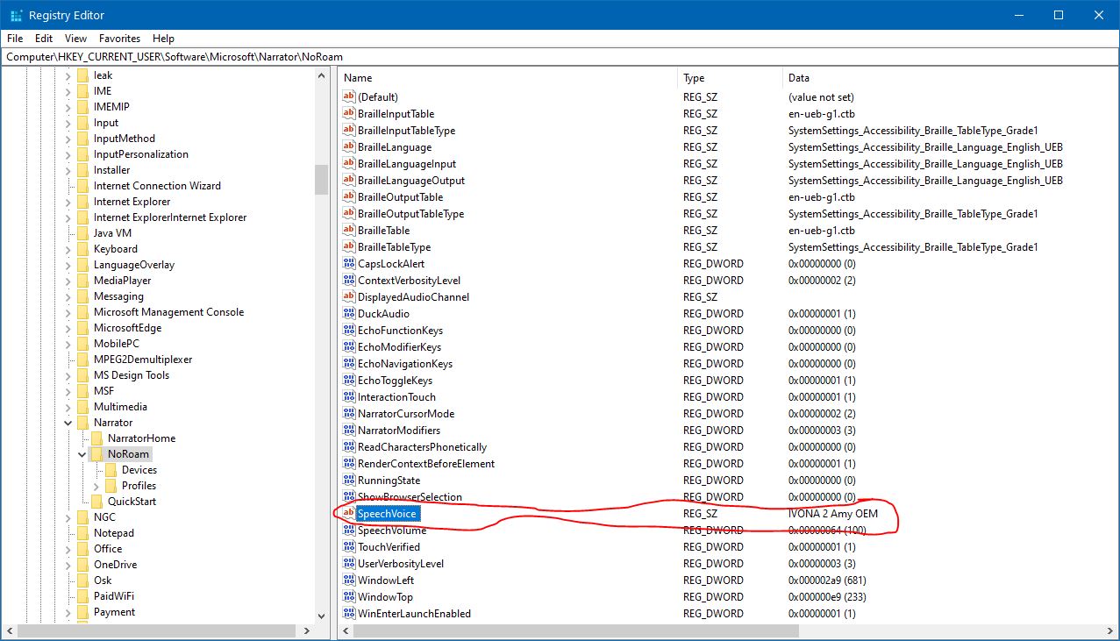1120x641 pixels.
Task: Select the MS Design Tools key
Action: 132,375
